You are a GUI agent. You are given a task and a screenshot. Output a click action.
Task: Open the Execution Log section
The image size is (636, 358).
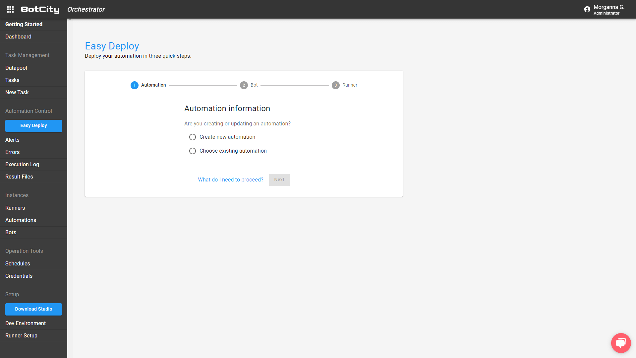click(x=22, y=164)
